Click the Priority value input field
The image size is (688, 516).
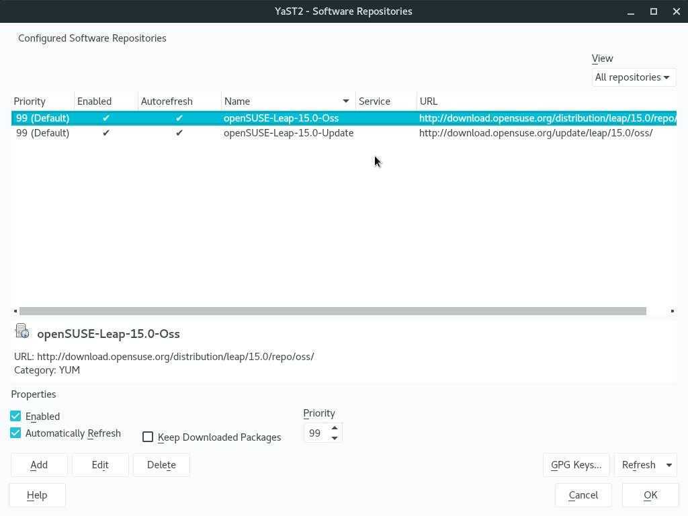[x=315, y=433]
